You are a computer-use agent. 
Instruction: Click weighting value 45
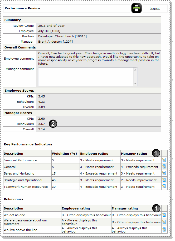(54, 180)
